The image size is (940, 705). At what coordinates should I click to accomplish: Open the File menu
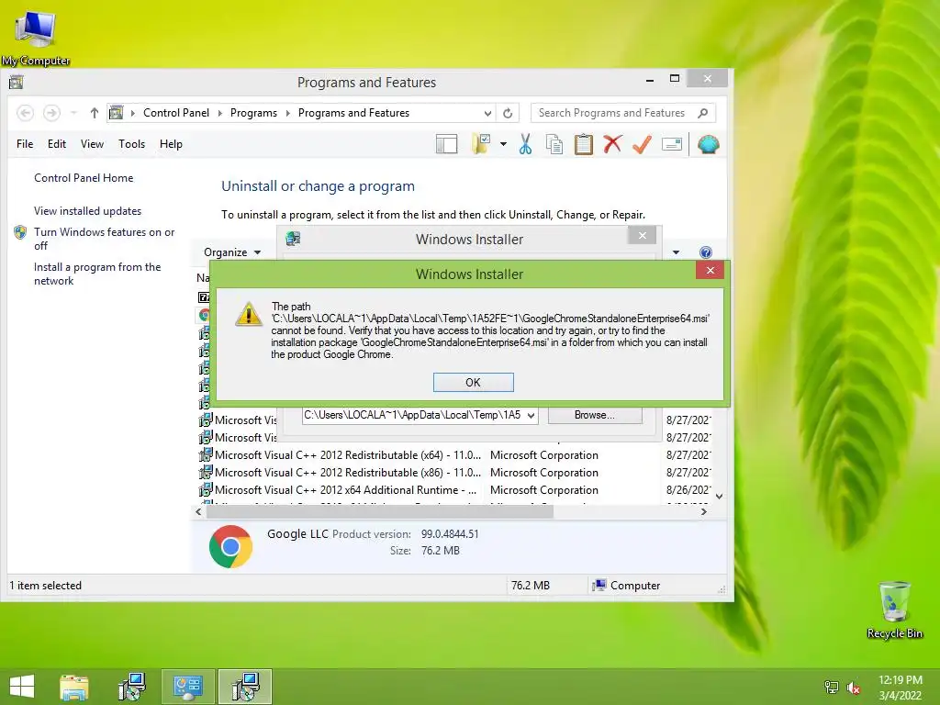(25, 144)
